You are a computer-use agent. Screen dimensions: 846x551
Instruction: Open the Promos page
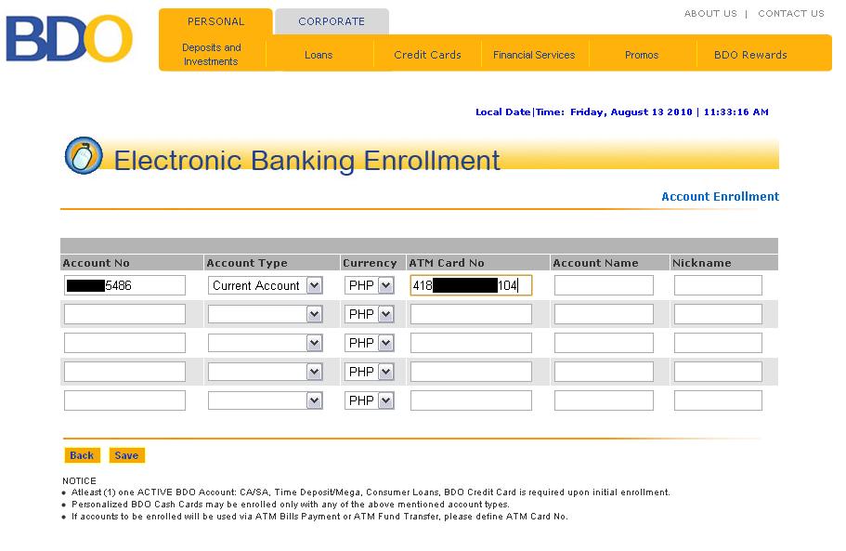(642, 55)
